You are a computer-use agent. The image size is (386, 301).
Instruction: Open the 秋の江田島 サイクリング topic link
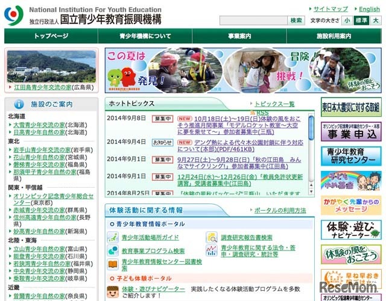click(x=239, y=163)
